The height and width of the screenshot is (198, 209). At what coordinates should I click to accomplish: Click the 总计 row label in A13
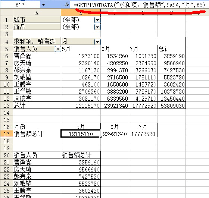(19, 106)
